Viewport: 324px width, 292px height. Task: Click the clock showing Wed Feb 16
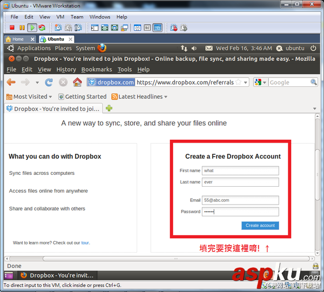click(244, 48)
